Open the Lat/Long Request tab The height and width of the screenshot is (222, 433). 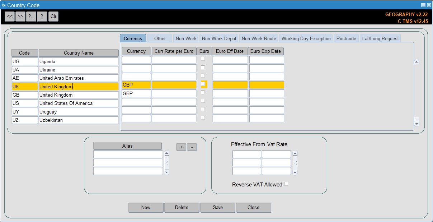click(380, 38)
